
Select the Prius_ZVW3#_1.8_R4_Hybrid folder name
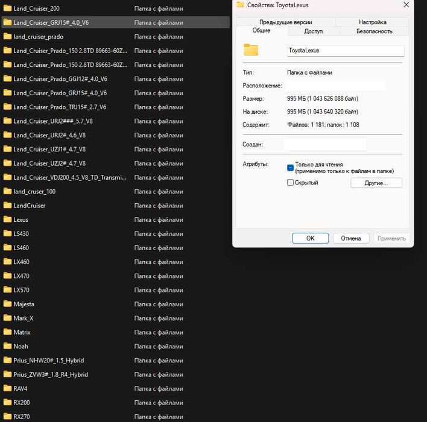point(51,374)
